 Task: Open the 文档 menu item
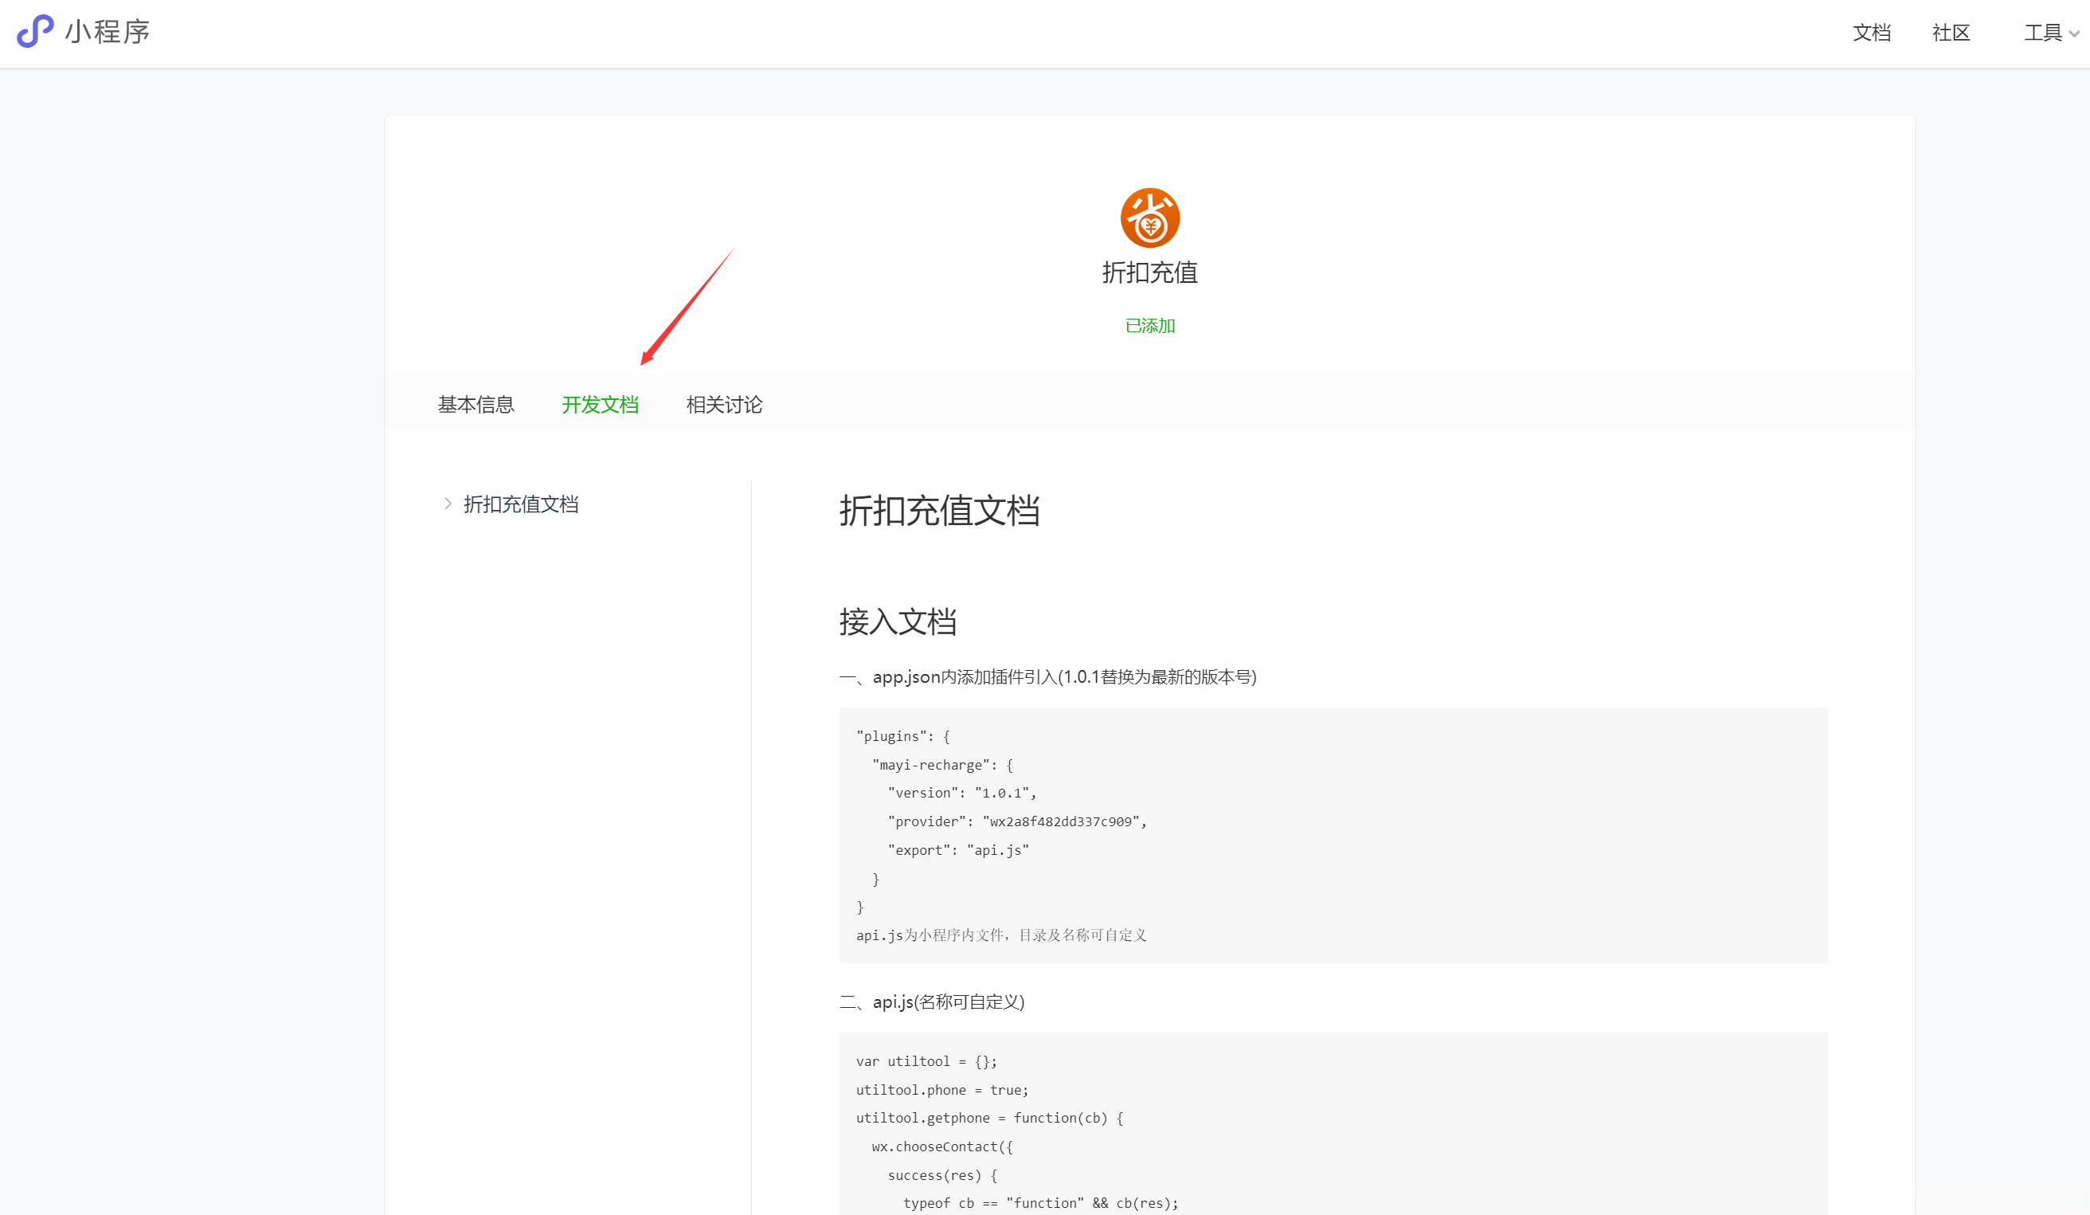1871,33
